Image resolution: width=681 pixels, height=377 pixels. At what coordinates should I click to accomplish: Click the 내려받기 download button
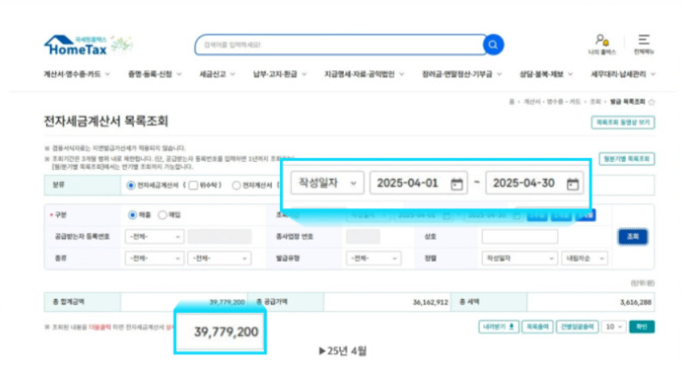[499, 327]
